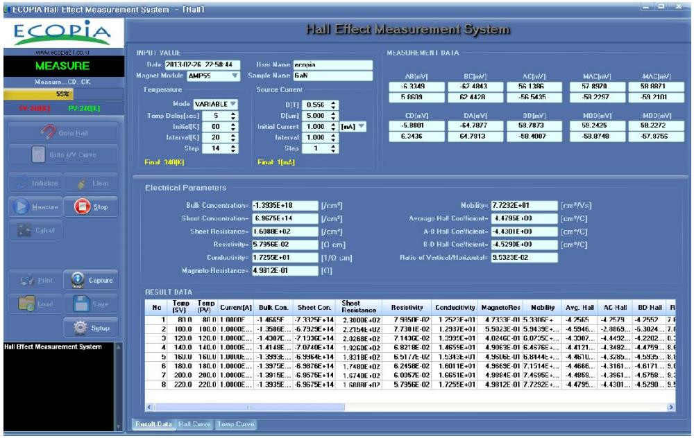Click the result table horizontal scrollbar
The height and width of the screenshot is (438, 694).
409,408
